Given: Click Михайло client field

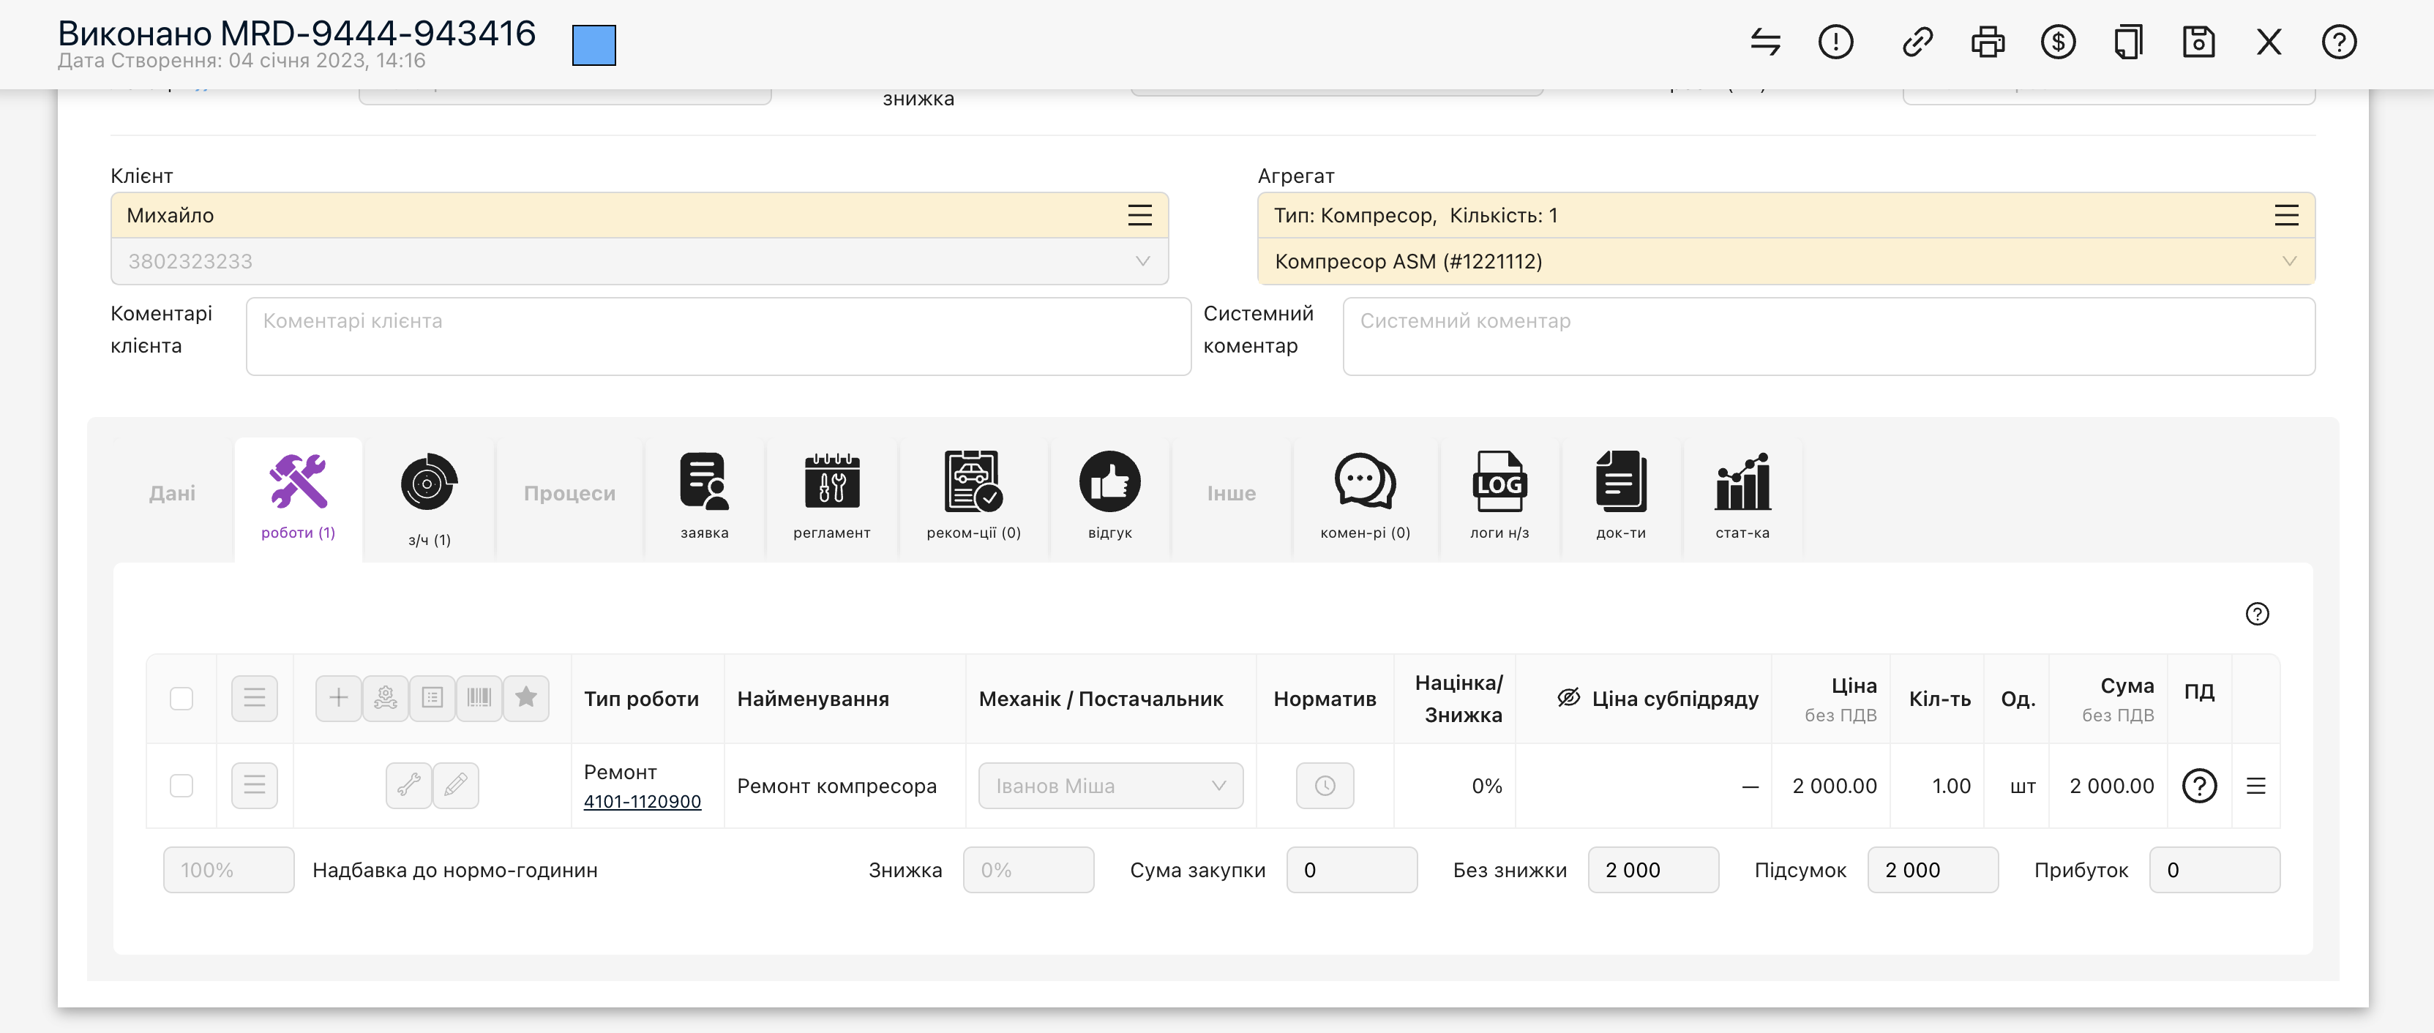Looking at the screenshot, I should click(640, 215).
